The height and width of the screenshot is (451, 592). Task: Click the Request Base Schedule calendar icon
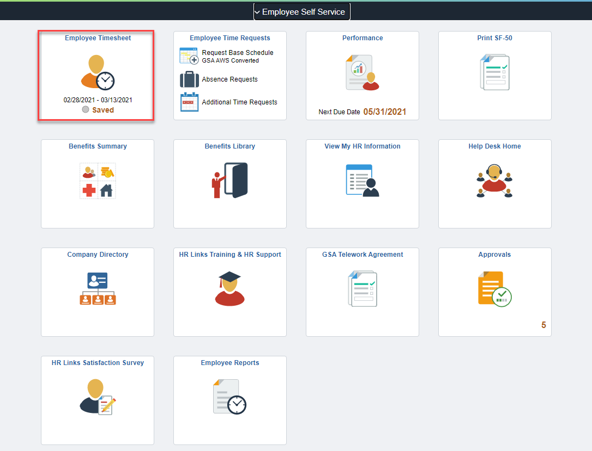pos(188,55)
